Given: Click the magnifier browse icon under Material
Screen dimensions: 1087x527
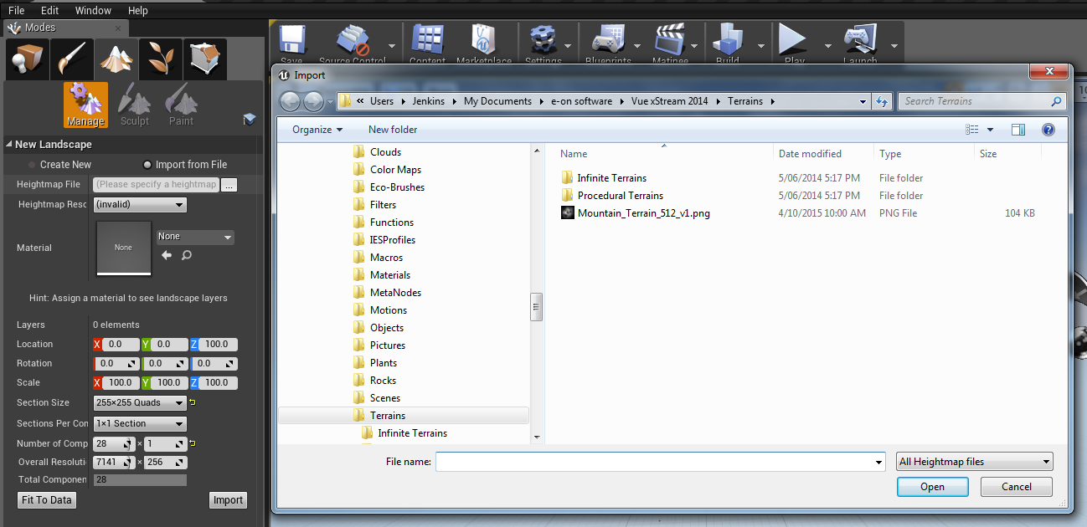Looking at the screenshot, I should (x=187, y=255).
